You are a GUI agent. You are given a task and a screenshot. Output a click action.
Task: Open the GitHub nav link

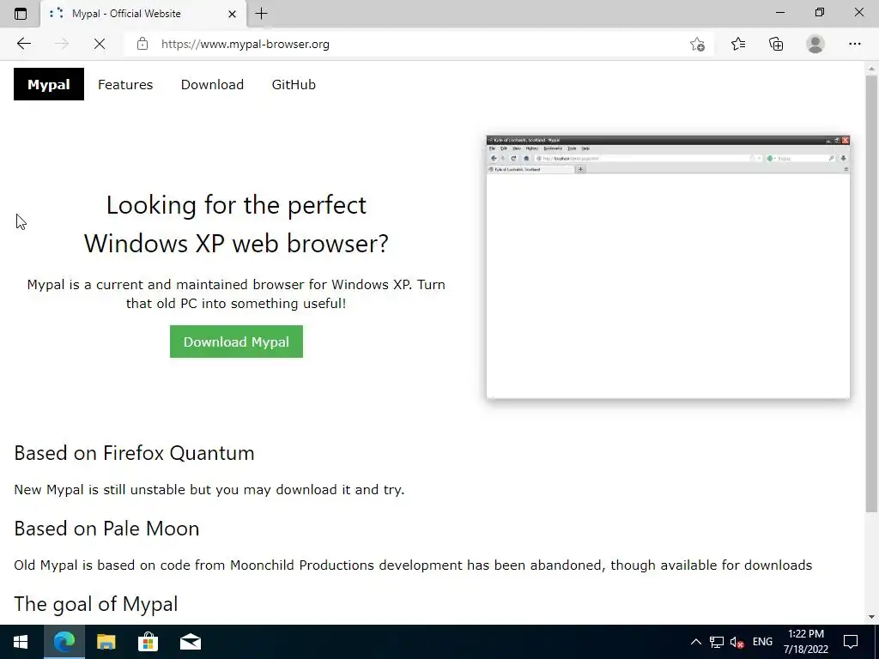[294, 85]
